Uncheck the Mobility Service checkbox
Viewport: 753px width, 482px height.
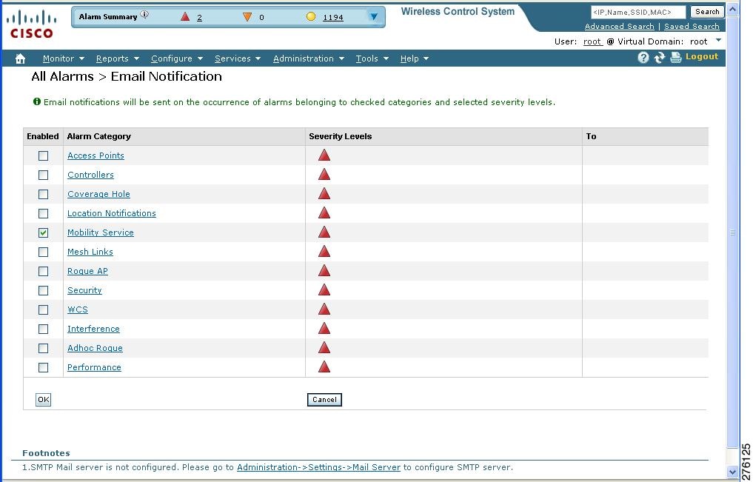coord(43,232)
